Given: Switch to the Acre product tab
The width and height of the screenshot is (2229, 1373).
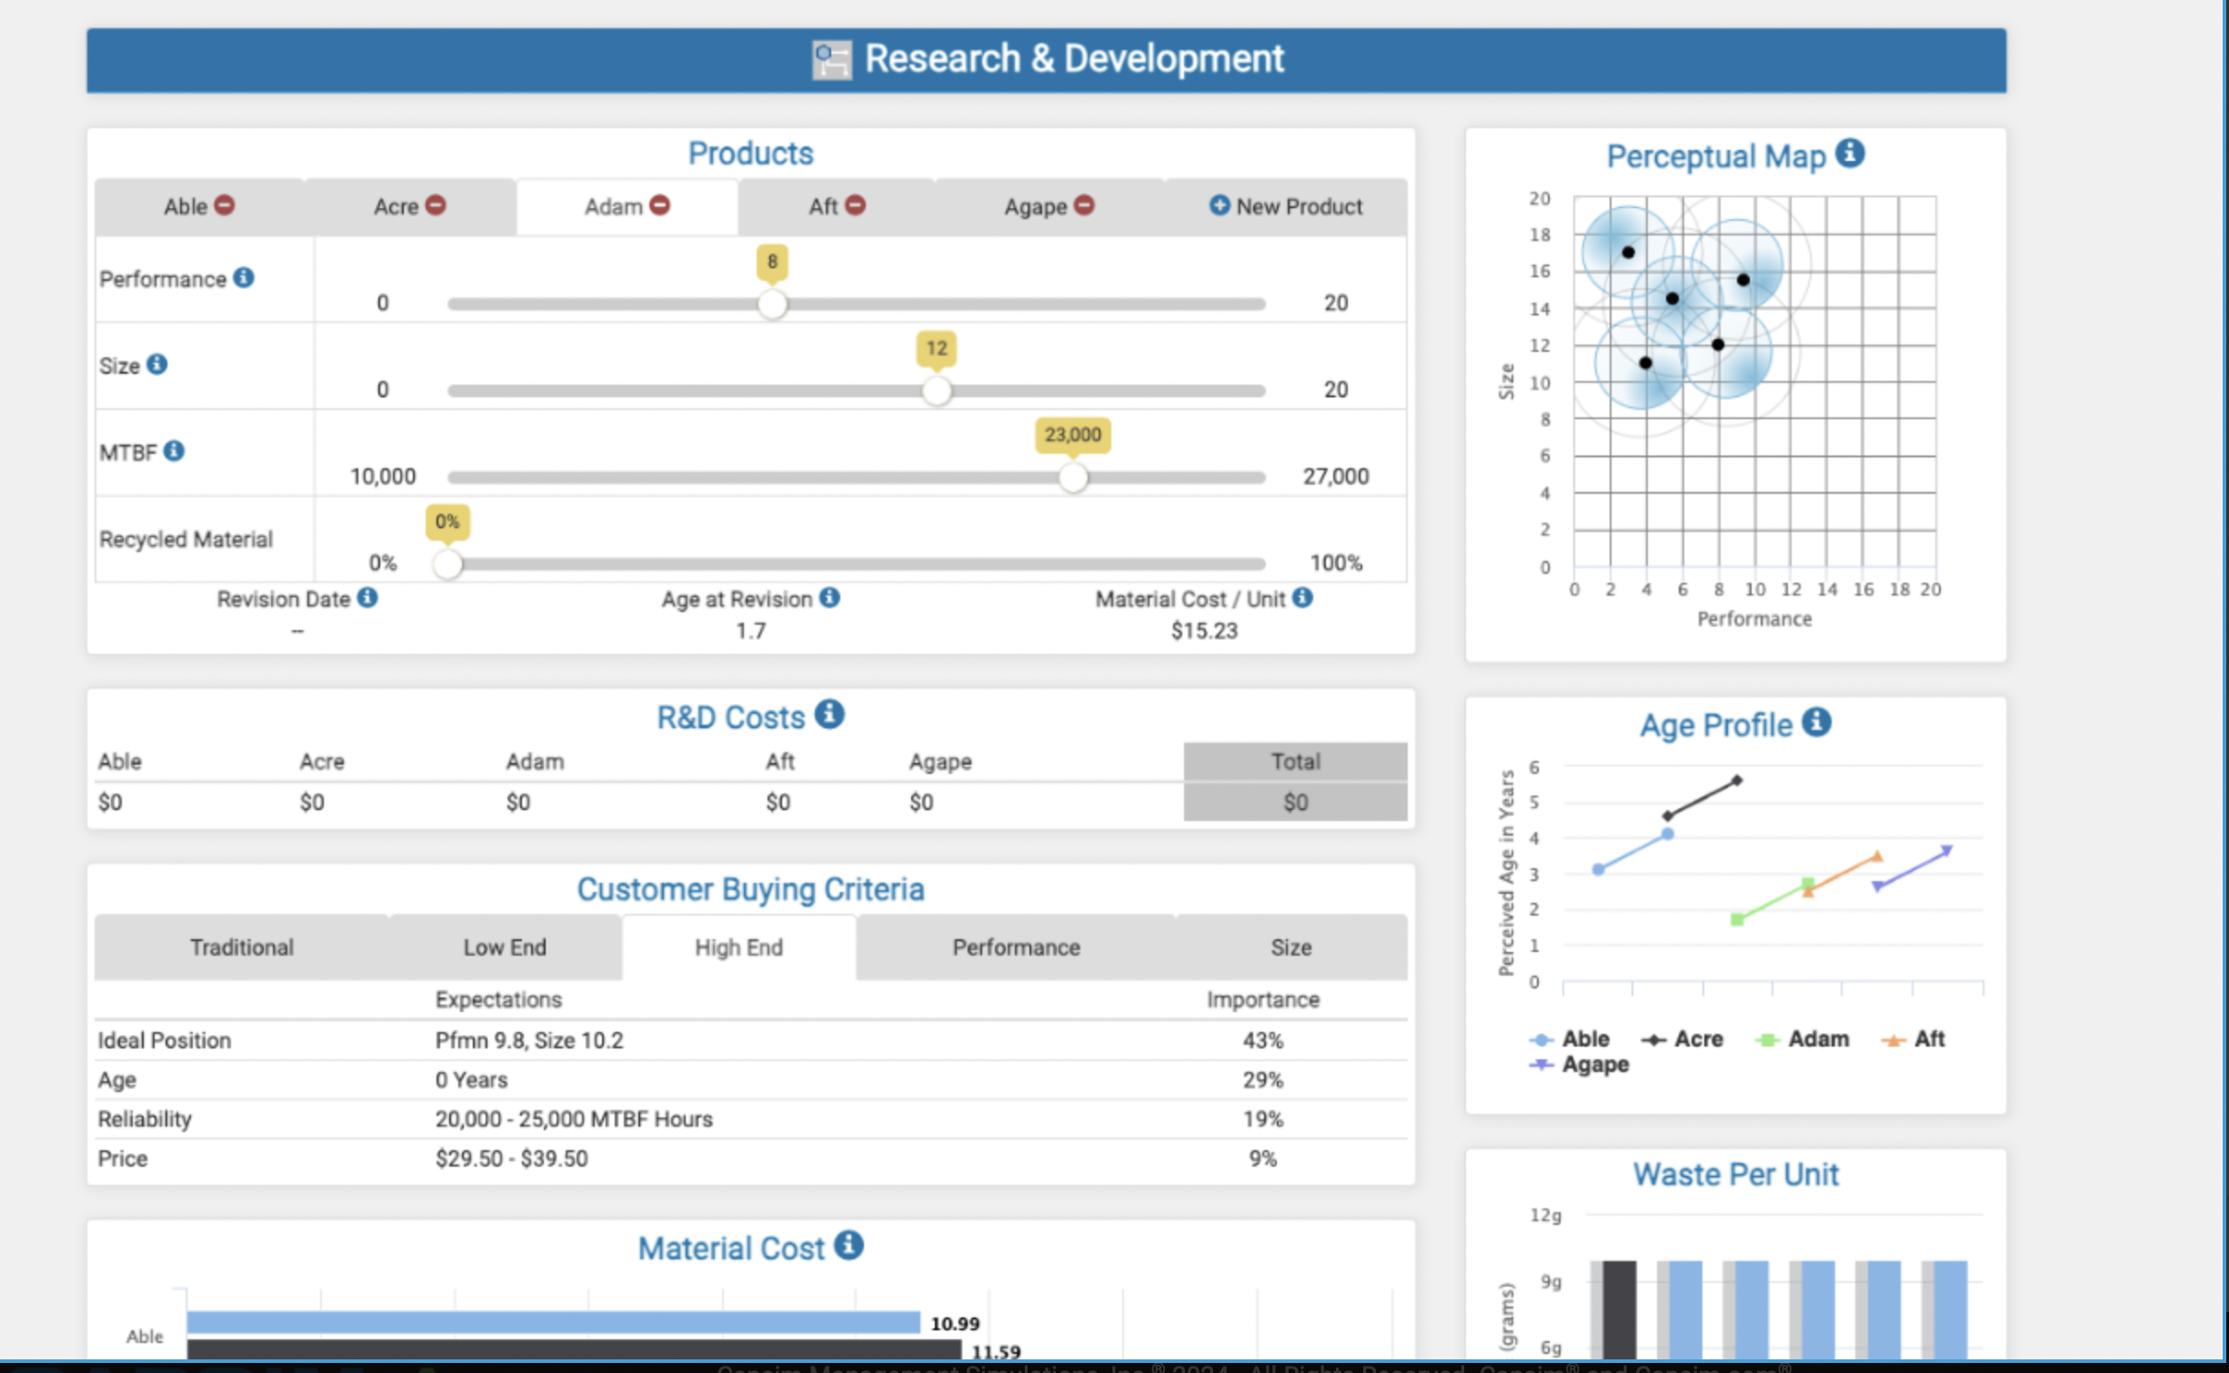Looking at the screenshot, I should point(397,207).
